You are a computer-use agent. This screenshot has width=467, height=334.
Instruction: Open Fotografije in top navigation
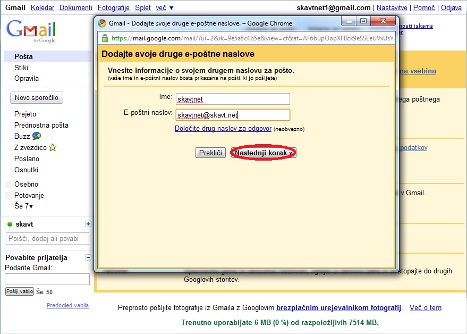(114, 8)
